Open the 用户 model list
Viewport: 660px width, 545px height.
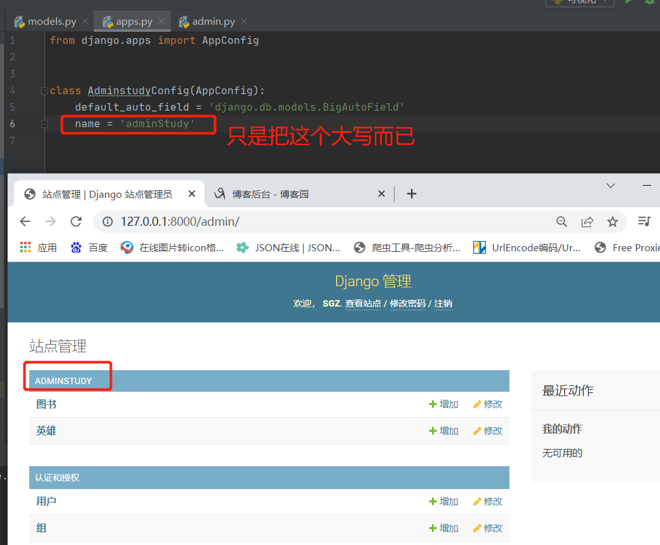pyautogui.click(x=46, y=502)
